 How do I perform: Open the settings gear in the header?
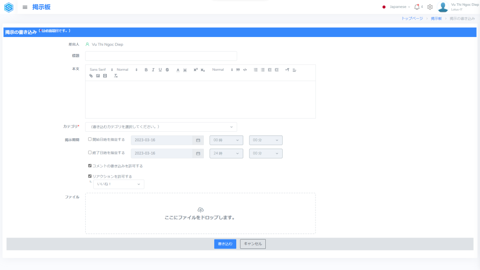(x=430, y=7)
